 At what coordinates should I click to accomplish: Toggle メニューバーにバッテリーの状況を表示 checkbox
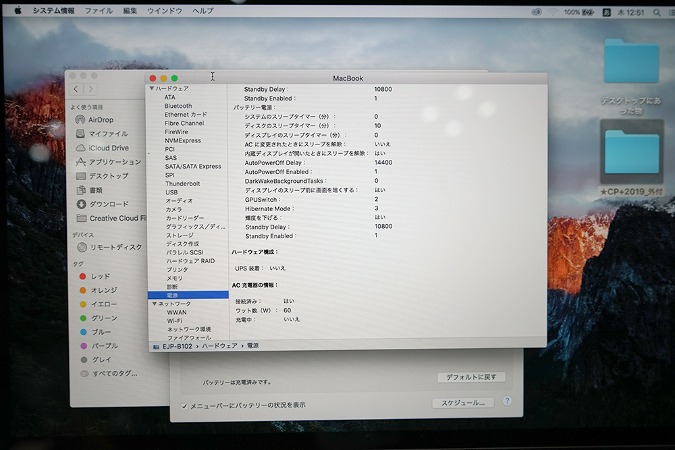pos(184,404)
